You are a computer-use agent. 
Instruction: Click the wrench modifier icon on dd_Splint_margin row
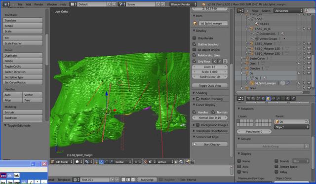[x=288, y=83]
